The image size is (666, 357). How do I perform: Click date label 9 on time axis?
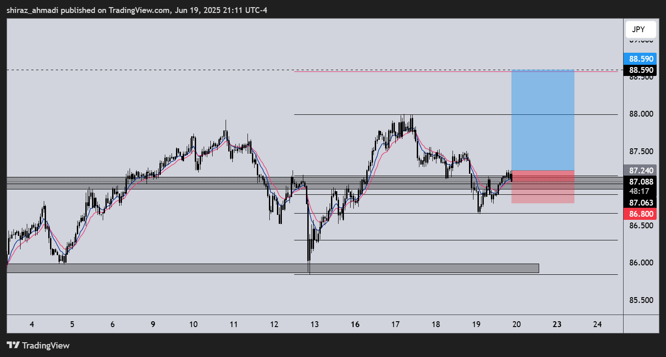point(153,324)
